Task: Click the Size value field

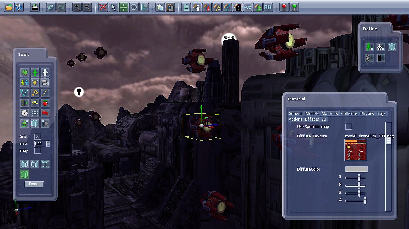Action: [40, 144]
